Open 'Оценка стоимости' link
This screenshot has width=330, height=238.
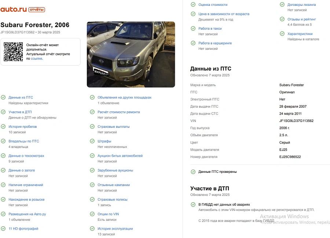pos(213,5)
